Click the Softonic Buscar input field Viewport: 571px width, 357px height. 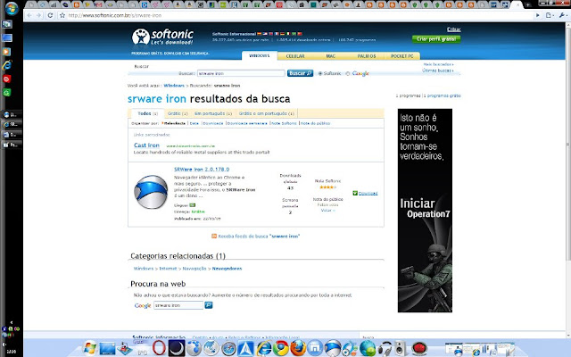tap(241, 73)
